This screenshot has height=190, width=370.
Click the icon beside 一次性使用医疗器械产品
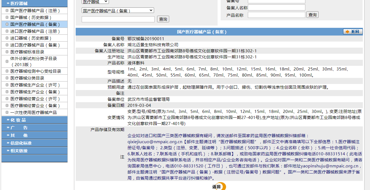(x=7, y=113)
